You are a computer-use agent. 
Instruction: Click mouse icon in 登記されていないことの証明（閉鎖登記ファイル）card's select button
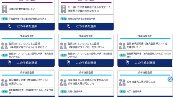coord(68,62)
